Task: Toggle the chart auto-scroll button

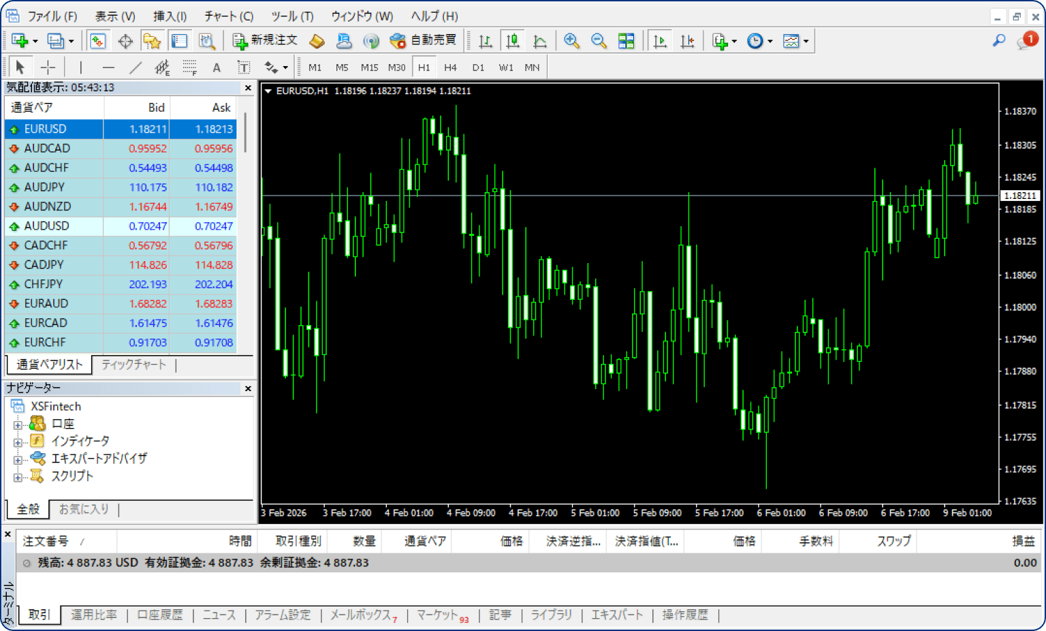Action: click(x=659, y=41)
